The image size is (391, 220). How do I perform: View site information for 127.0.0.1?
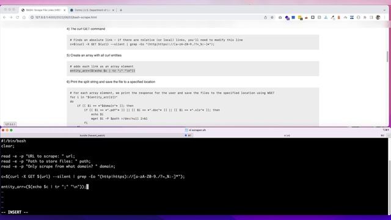[x=32, y=18]
